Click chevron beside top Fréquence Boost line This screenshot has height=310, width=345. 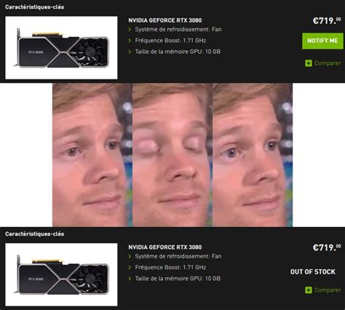pos(130,41)
